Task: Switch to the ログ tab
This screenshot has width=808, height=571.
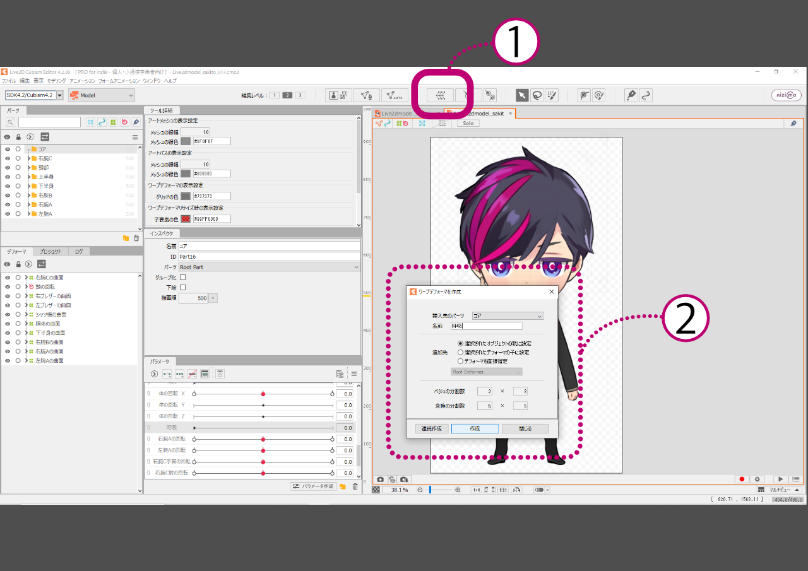Action: tap(79, 251)
